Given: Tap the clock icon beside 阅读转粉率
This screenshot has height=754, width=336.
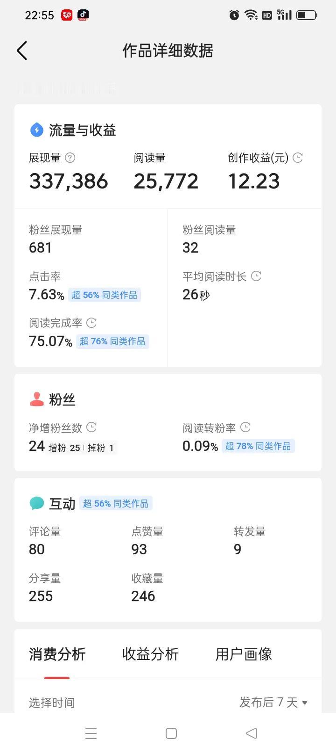Looking at the screenshot, I should click(245, 427).
